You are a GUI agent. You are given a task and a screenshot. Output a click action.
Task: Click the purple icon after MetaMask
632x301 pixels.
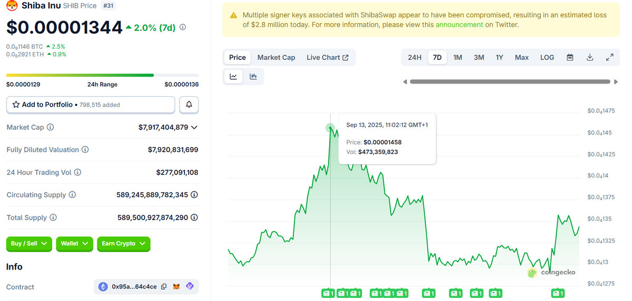(190, 286)
